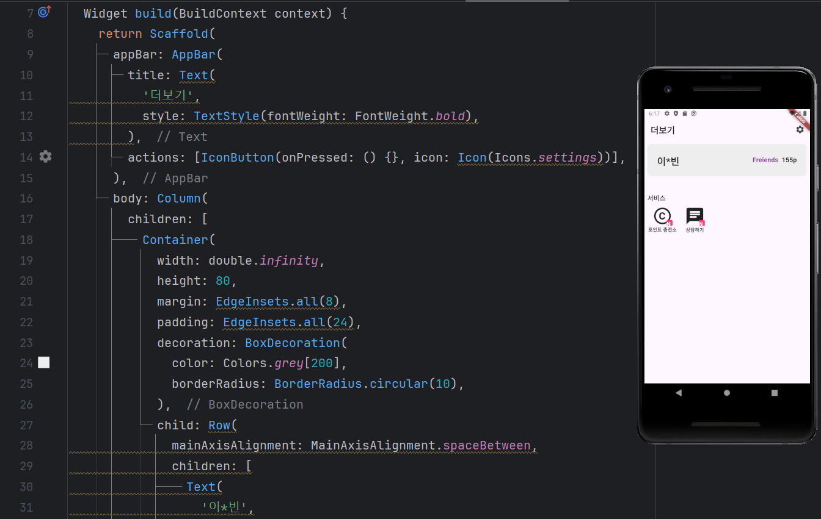Click line number 16 in the gutter

tap(26, 198)
